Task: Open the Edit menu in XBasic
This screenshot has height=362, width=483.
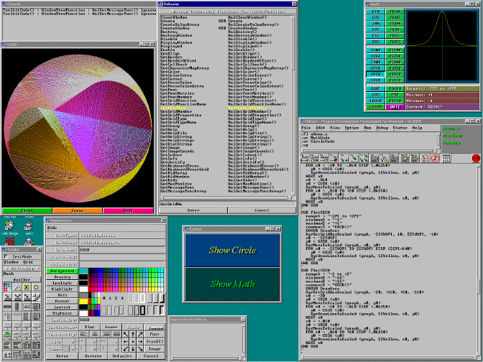Action: point(321,128)
